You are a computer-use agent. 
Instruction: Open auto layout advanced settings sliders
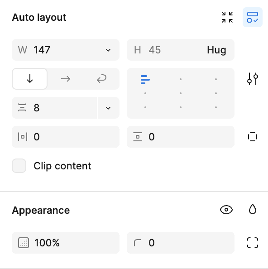pyautogui.click(x=253, y=79)
